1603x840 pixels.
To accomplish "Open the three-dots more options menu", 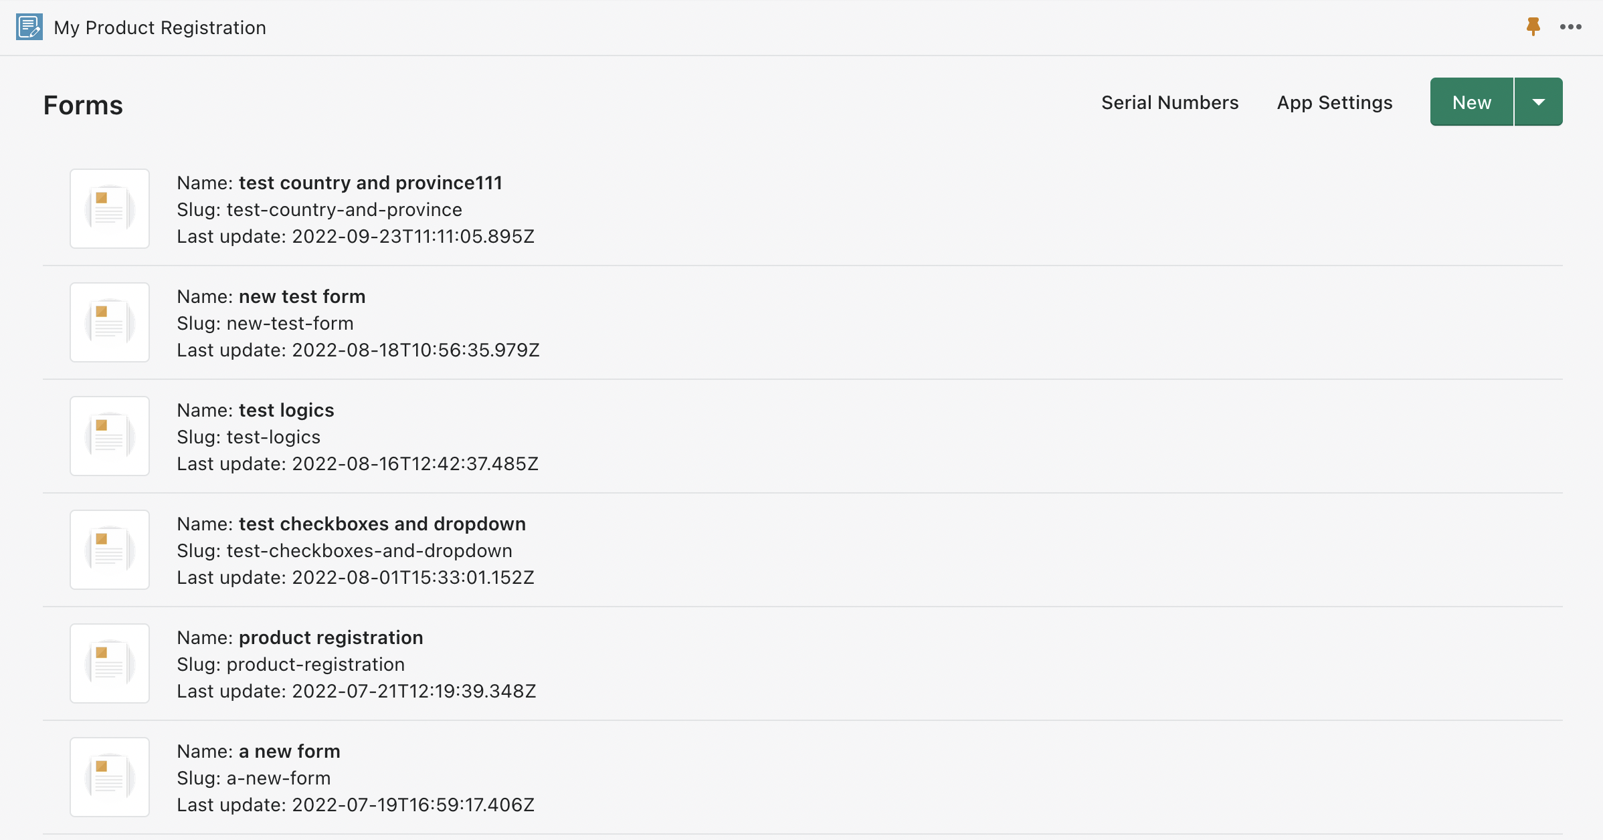I will (1571, 27).
